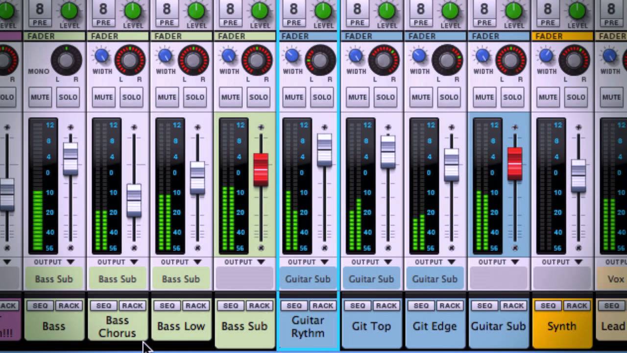
Task: Click the Synth channel fader handle
Action: pos(579,176)
